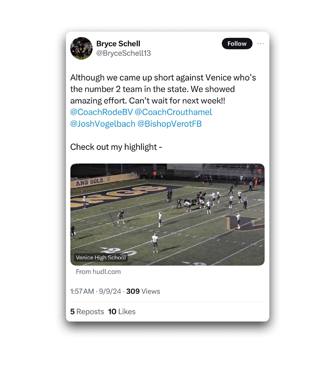Go to the @BishopVerotFB mention
Viewport: 335px width, 374px height.
(x=169, y=124)
